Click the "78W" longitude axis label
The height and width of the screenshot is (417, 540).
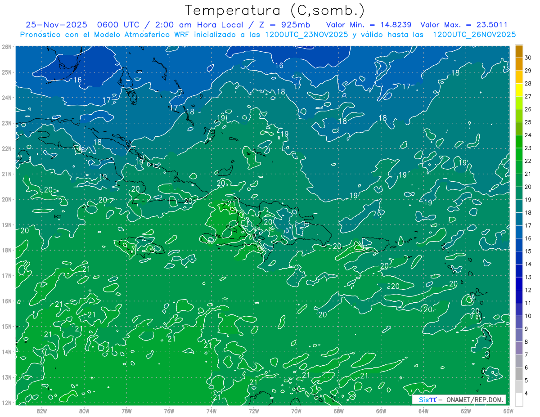[x=126, y=411]
